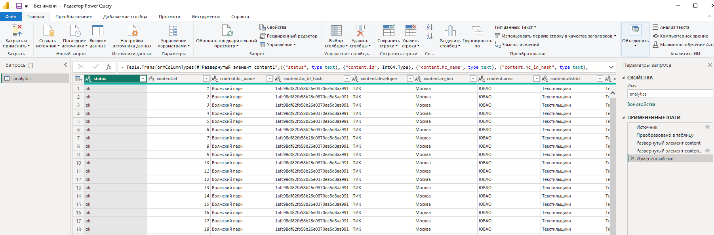Click the query name input field

pyautogui.click(x=670, y=94)
